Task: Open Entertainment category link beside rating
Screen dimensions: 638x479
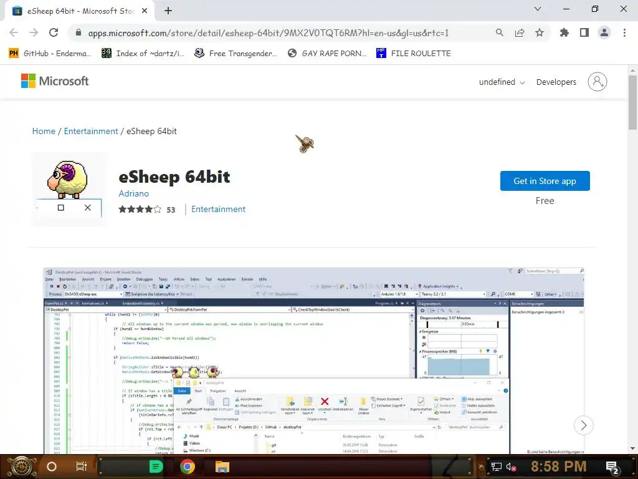Action: 218,210
